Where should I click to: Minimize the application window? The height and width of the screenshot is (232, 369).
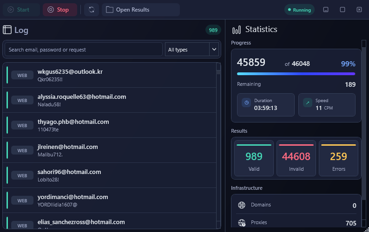(x=326, y=10)
